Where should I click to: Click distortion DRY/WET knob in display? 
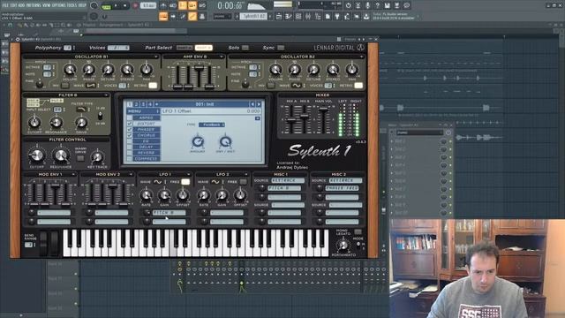(x=226, y=141)
